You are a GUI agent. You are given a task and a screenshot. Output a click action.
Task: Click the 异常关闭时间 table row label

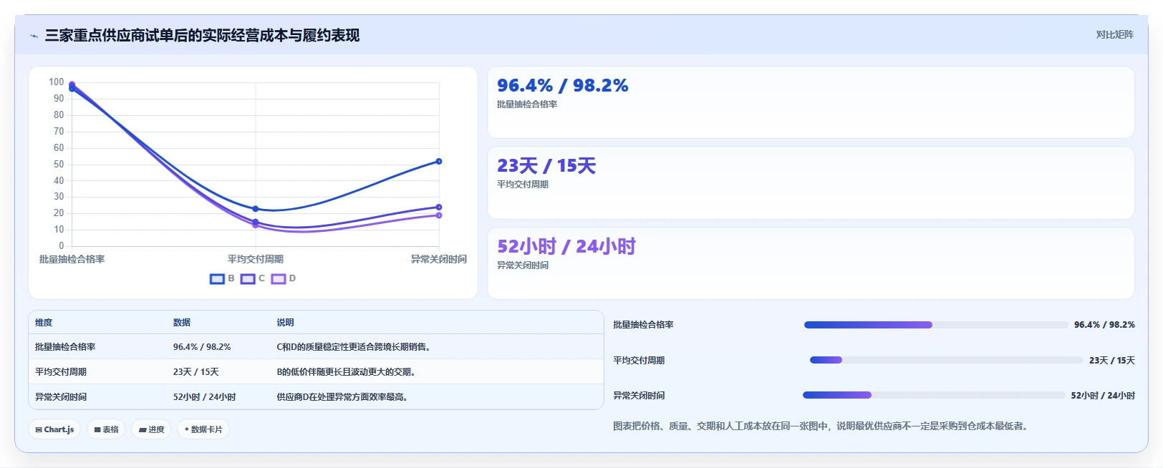61,397
